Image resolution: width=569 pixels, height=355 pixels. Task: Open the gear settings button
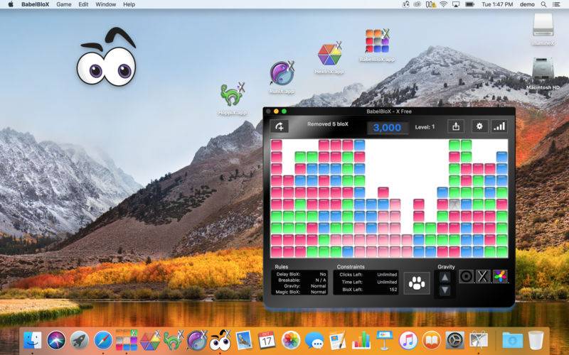point(479,126)
